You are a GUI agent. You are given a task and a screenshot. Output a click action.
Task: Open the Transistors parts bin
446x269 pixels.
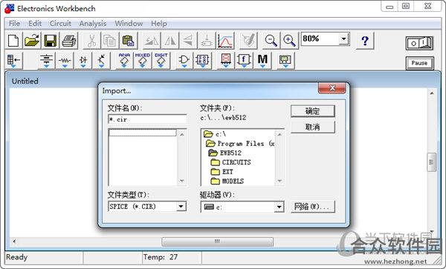pyautogui.click(x=101, y=61)
